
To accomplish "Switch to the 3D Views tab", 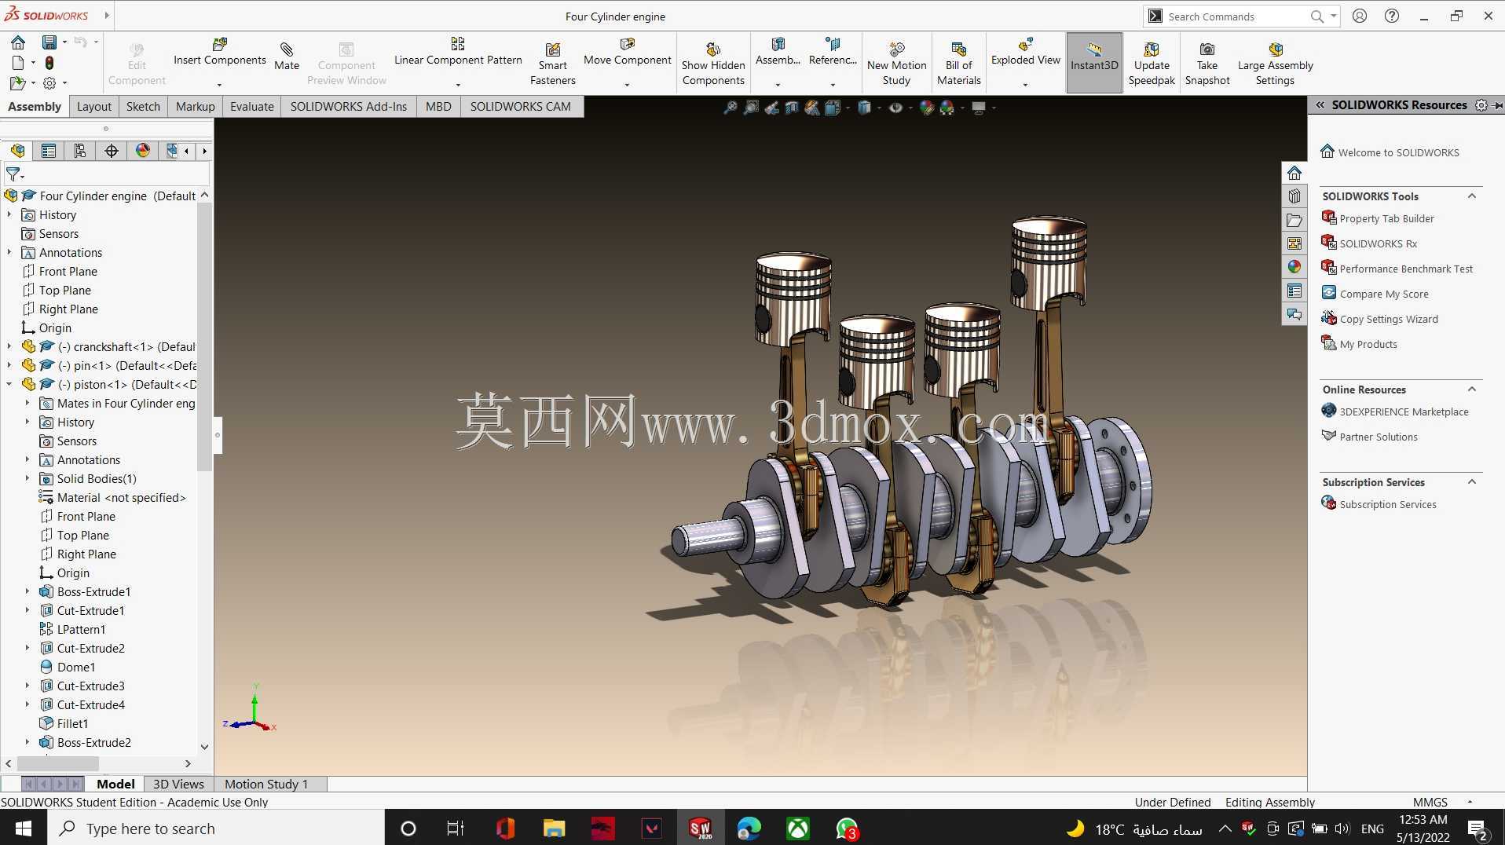I will tap(178, 784).
